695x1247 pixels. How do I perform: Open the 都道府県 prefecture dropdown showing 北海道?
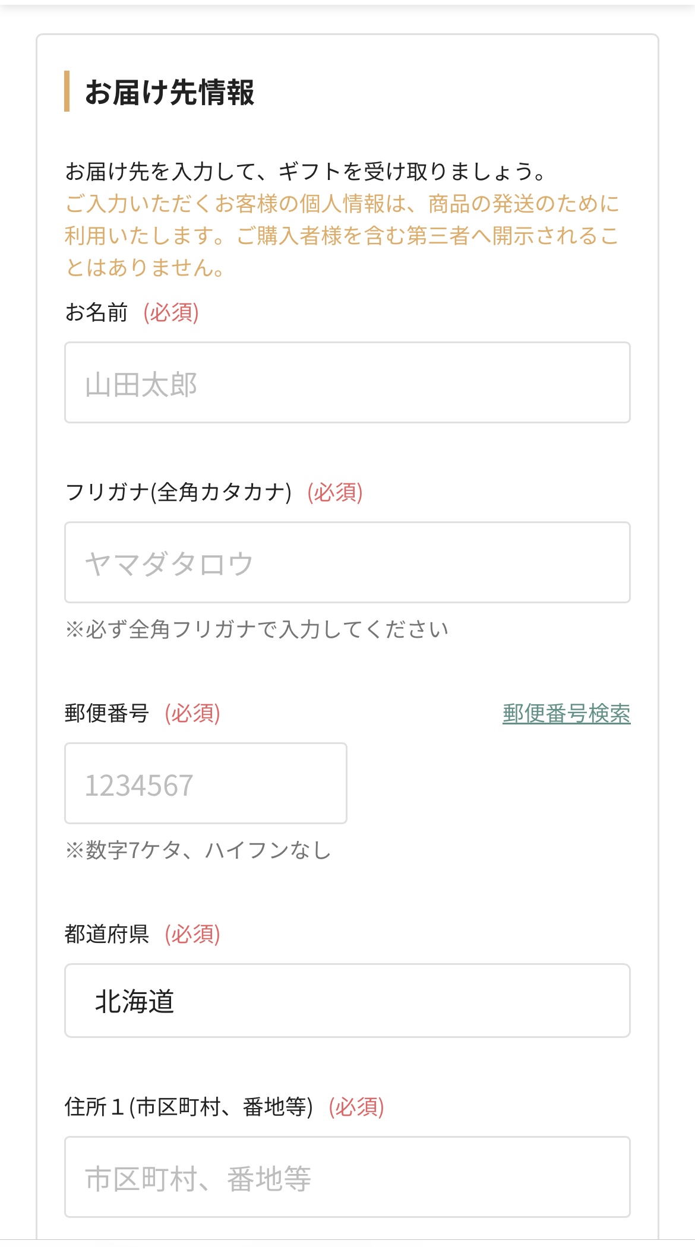pos(347,1001)
